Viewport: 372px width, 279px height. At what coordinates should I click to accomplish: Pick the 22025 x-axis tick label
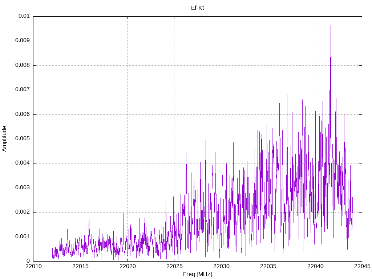pos(174,267)
